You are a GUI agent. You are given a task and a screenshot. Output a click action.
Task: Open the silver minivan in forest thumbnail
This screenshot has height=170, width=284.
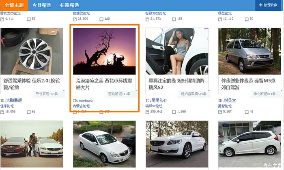click(x=250, y=51)
